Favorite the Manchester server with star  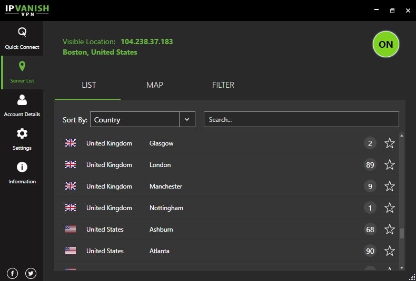click(x=390, y=186)
